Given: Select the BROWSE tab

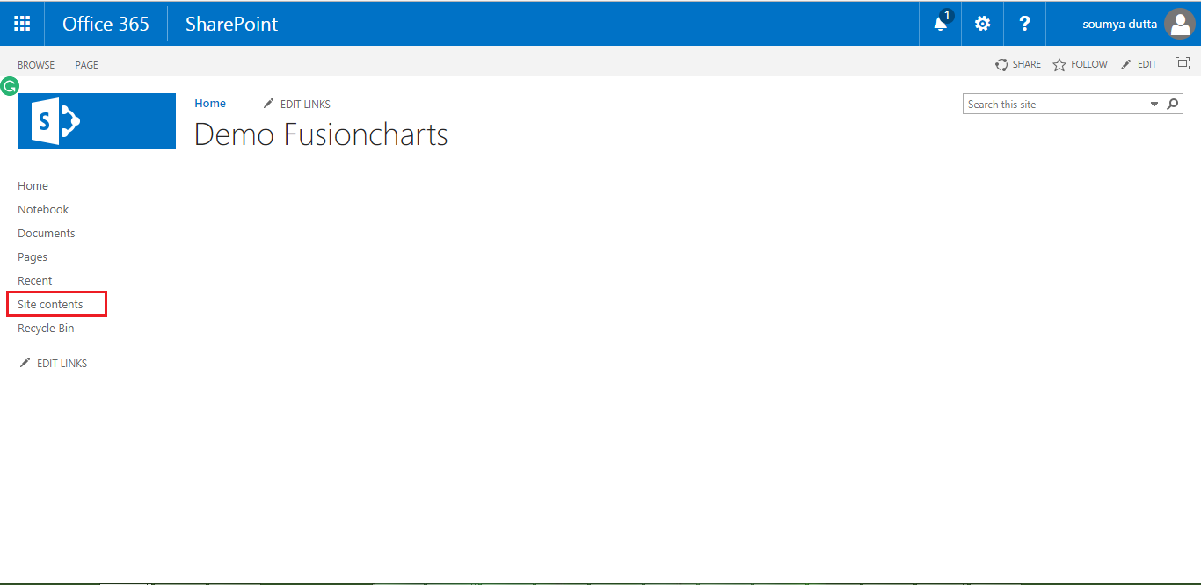Looking at the screenshot, I should tap(35, 64).
